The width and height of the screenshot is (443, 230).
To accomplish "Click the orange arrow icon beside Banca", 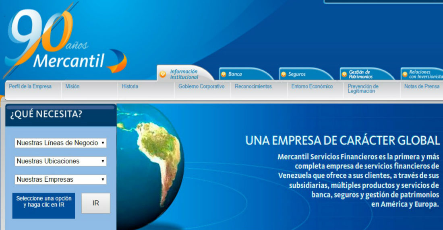I will click(223, 74).
